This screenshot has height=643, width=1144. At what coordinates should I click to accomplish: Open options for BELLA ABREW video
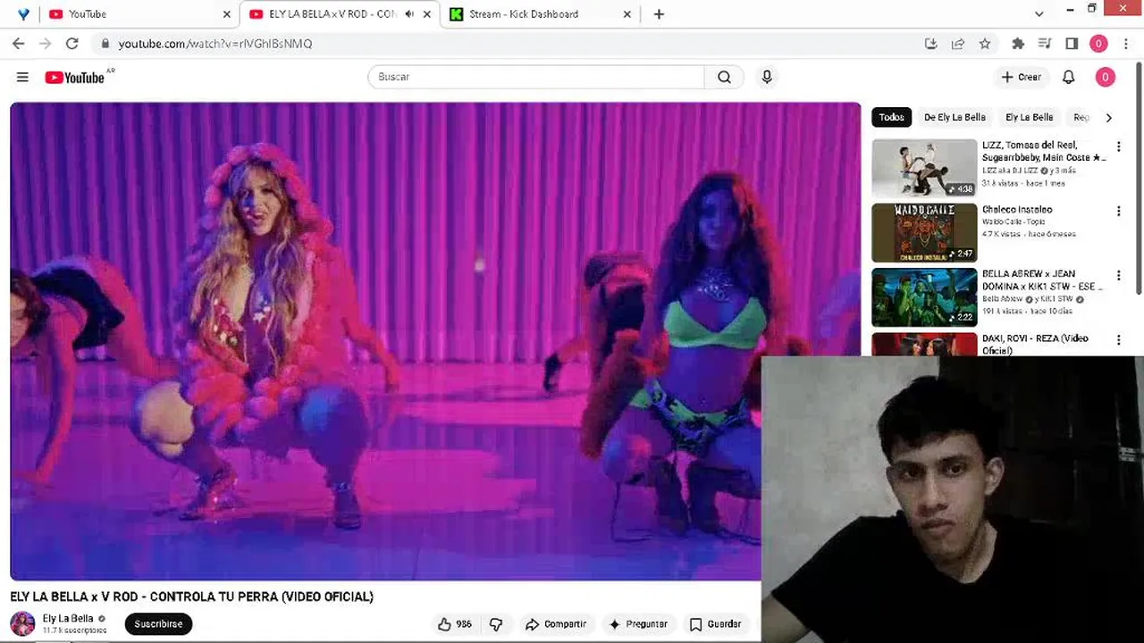1118,275
